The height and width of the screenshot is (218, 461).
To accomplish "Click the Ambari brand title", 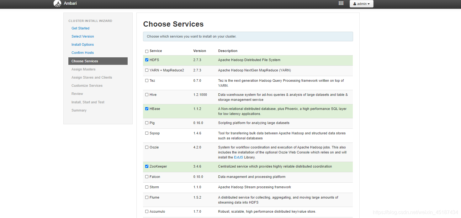I will pos(70,3).
